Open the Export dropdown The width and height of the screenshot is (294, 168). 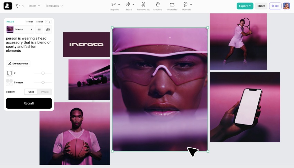pos(245,6)
